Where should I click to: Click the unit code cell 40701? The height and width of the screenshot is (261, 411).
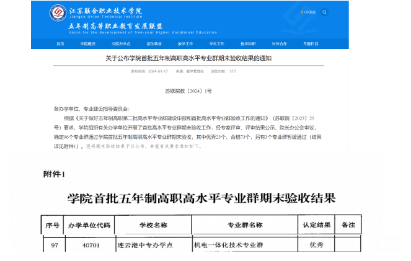tap(91, 246)
